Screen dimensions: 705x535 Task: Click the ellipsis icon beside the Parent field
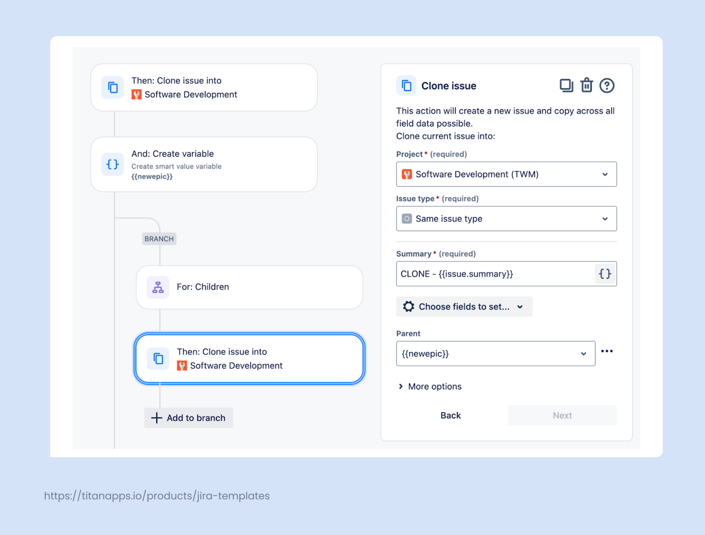(x=607, y=351)
